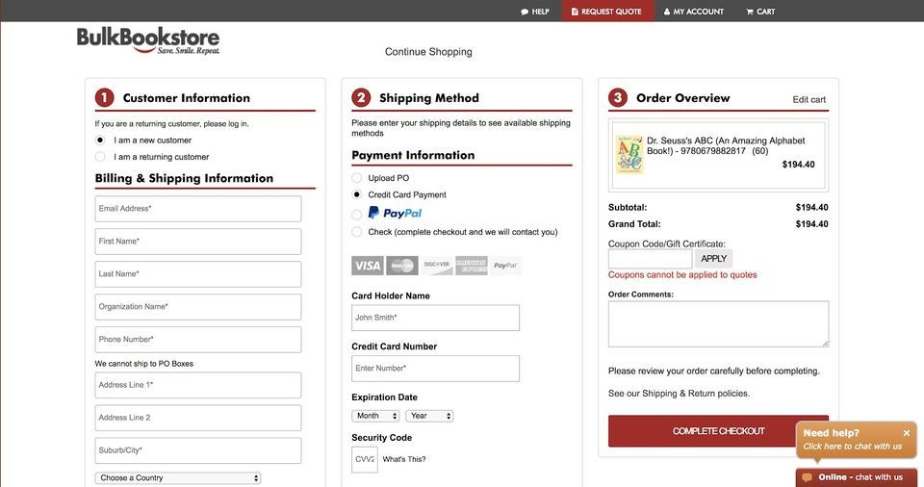
Task: Select 'I am a returning customer' option
Action: (x=100, y=157)
